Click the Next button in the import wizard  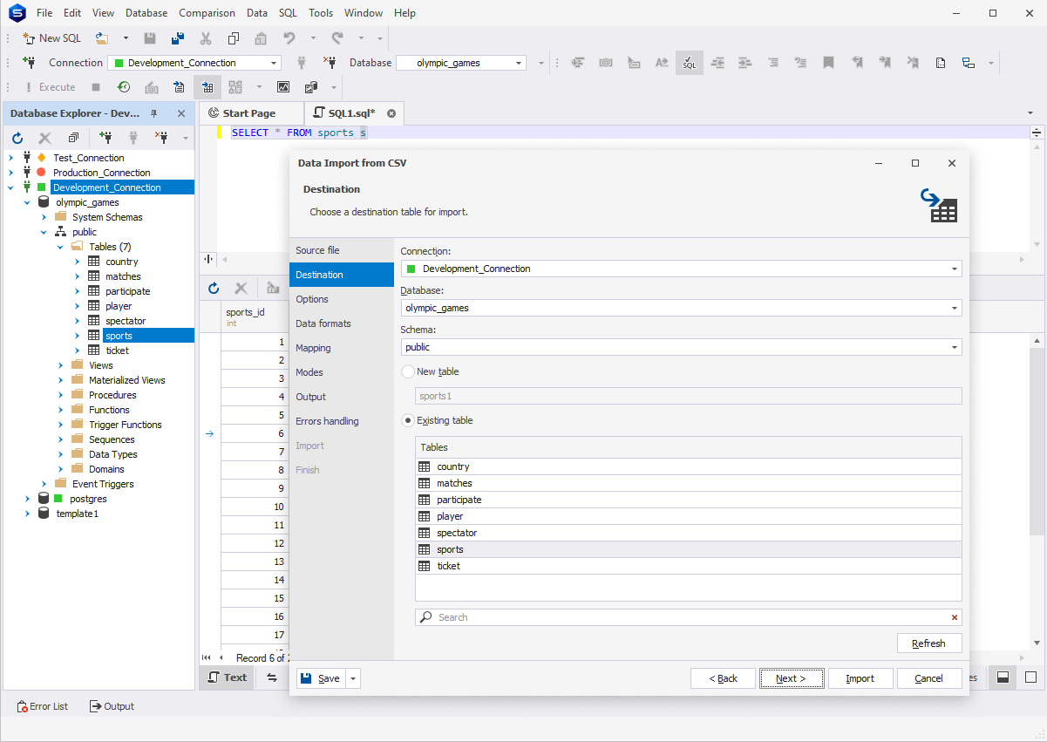coord(791,677)
